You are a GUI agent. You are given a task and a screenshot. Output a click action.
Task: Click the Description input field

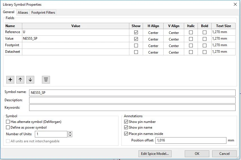click(132, 100)
